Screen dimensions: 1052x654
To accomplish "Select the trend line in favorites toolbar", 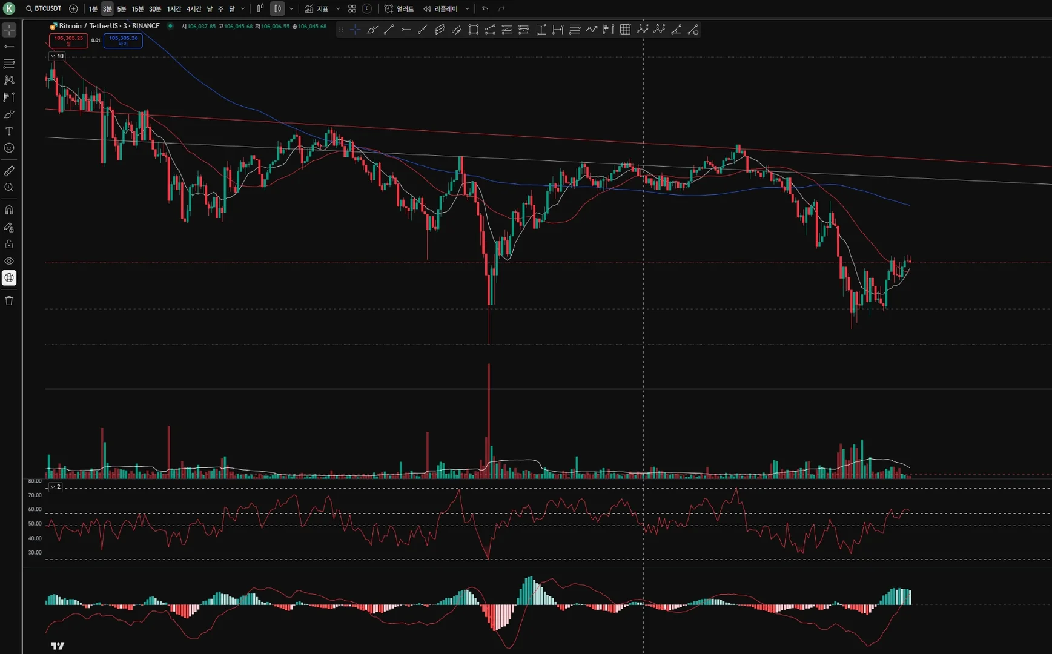I will [389, 29].
